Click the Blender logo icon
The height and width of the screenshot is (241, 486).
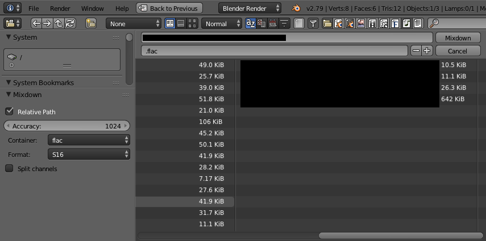pyautogui.click(x=296, y=9)
